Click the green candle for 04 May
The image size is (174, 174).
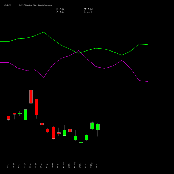click(x=64, y=133)
